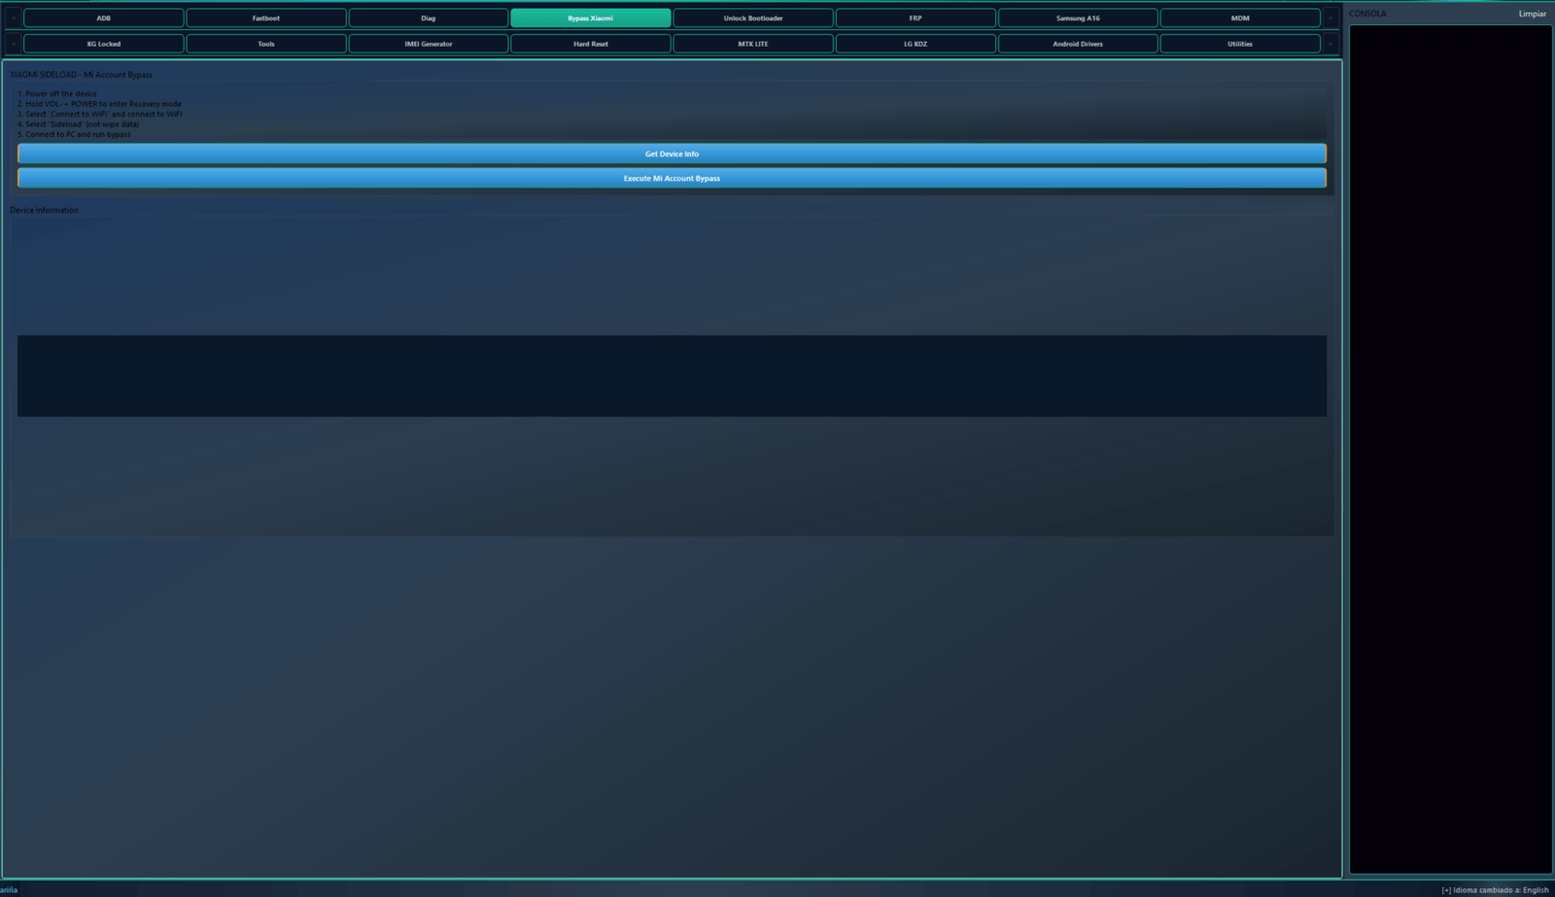Open the ADB tab
The height and width of the screenshot is (897, 1555).
click(x=103, y=18)
